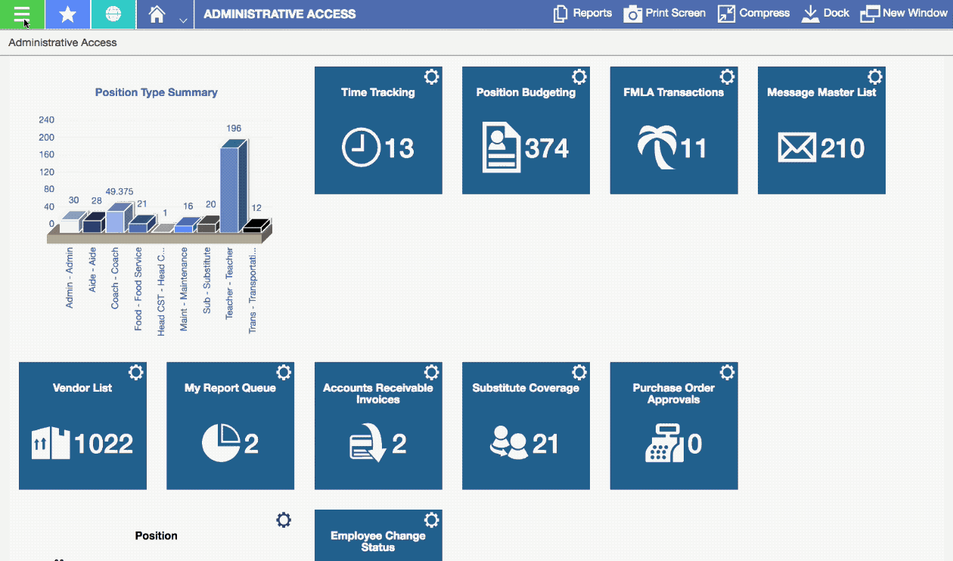
Task: Open Accounts Receivable Invoices tile gear
Action: pos(431,373)
